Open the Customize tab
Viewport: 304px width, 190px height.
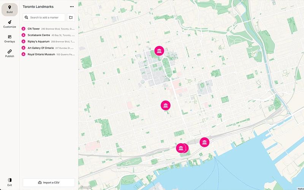click(9, 24)
